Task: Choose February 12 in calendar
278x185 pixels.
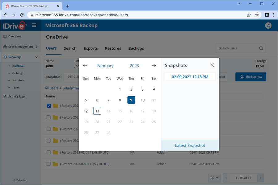Action: 86,111
